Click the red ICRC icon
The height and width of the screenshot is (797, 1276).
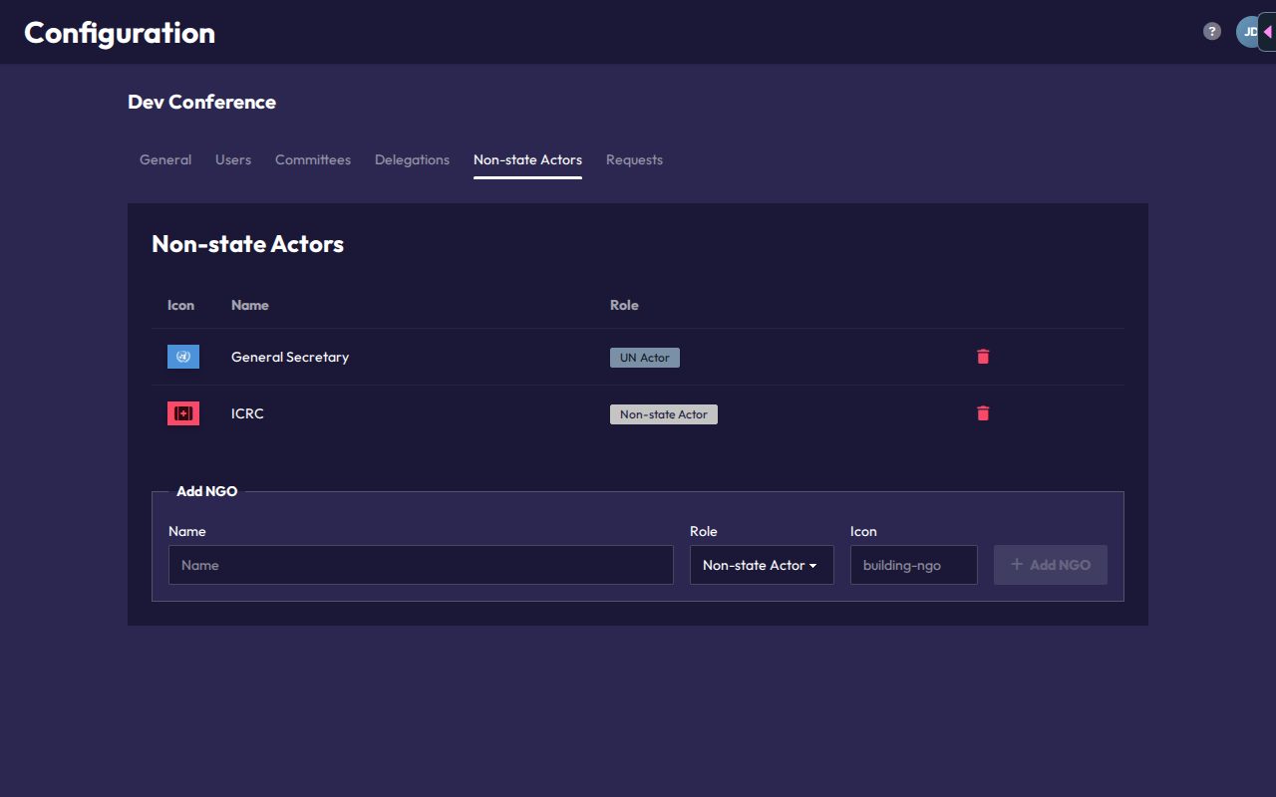183,413
